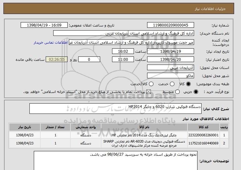The image size is (241, 170).
Task: Click the HP 2014 laser printer item name
Action: coord(144,135)
